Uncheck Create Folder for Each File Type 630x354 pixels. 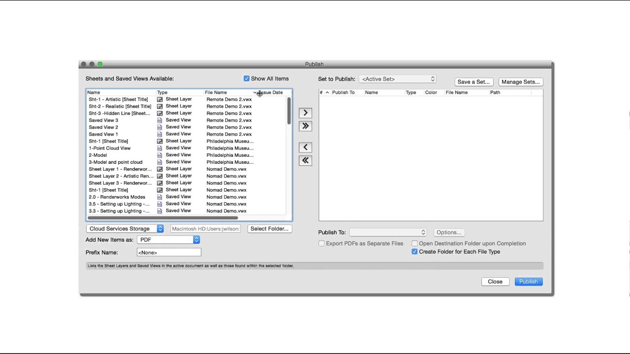(414, 252)
